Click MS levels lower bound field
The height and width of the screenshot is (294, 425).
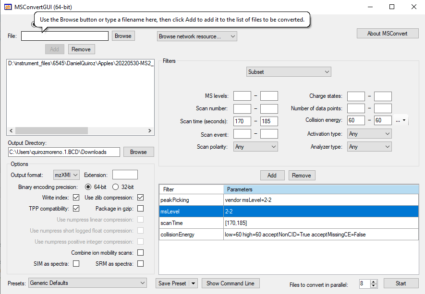click(x=242, y=96)
